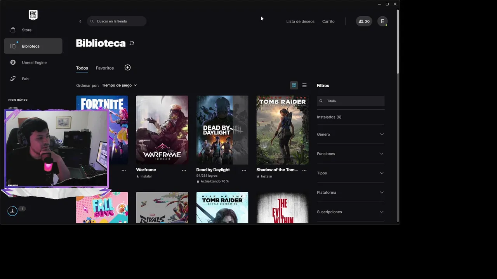
Task: Filter by Instalados (6)
Action: click(x=329, y=117)
